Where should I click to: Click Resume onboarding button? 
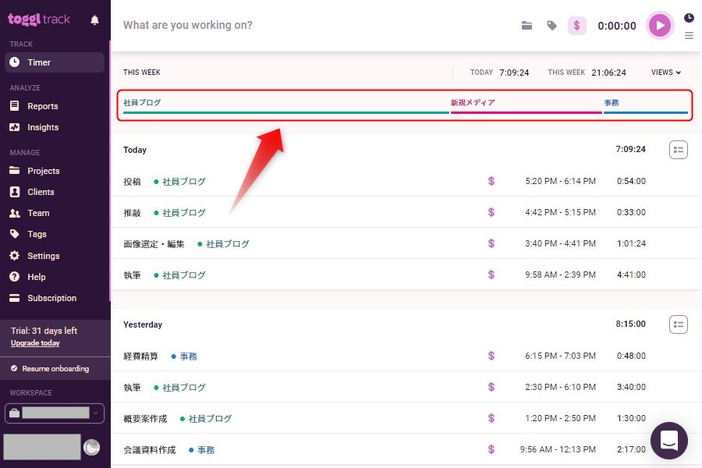55,369
